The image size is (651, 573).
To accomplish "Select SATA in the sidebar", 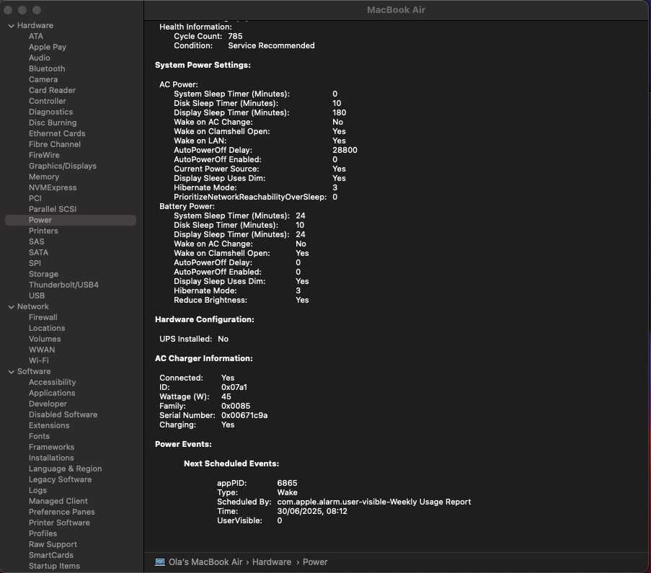I will point(39,252).
